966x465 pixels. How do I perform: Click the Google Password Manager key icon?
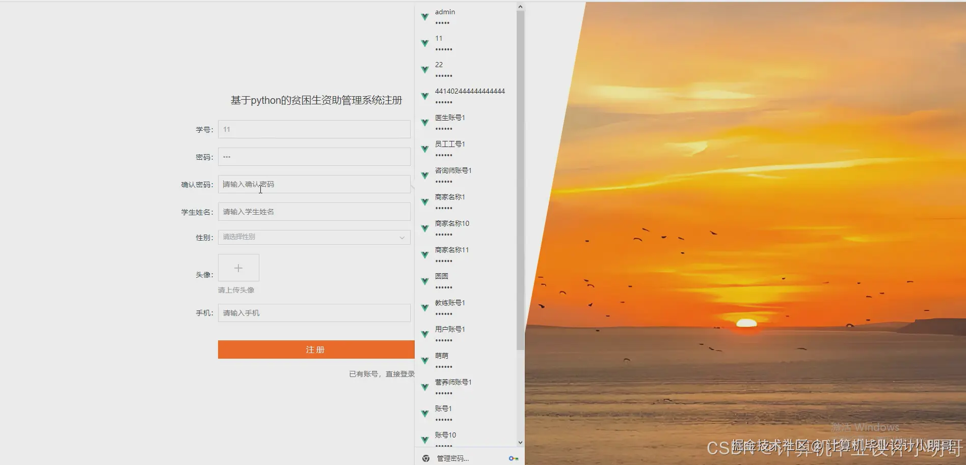point(513,458)
